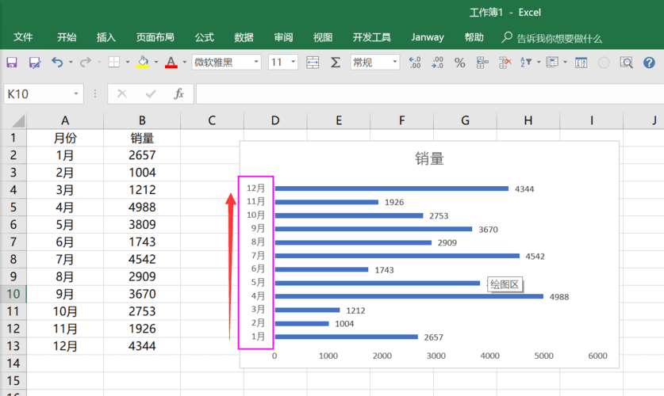The height and width of the screenshot is (396, 664).
Task: Open print preview magnifier icon
Action: (x=626, y=63)
